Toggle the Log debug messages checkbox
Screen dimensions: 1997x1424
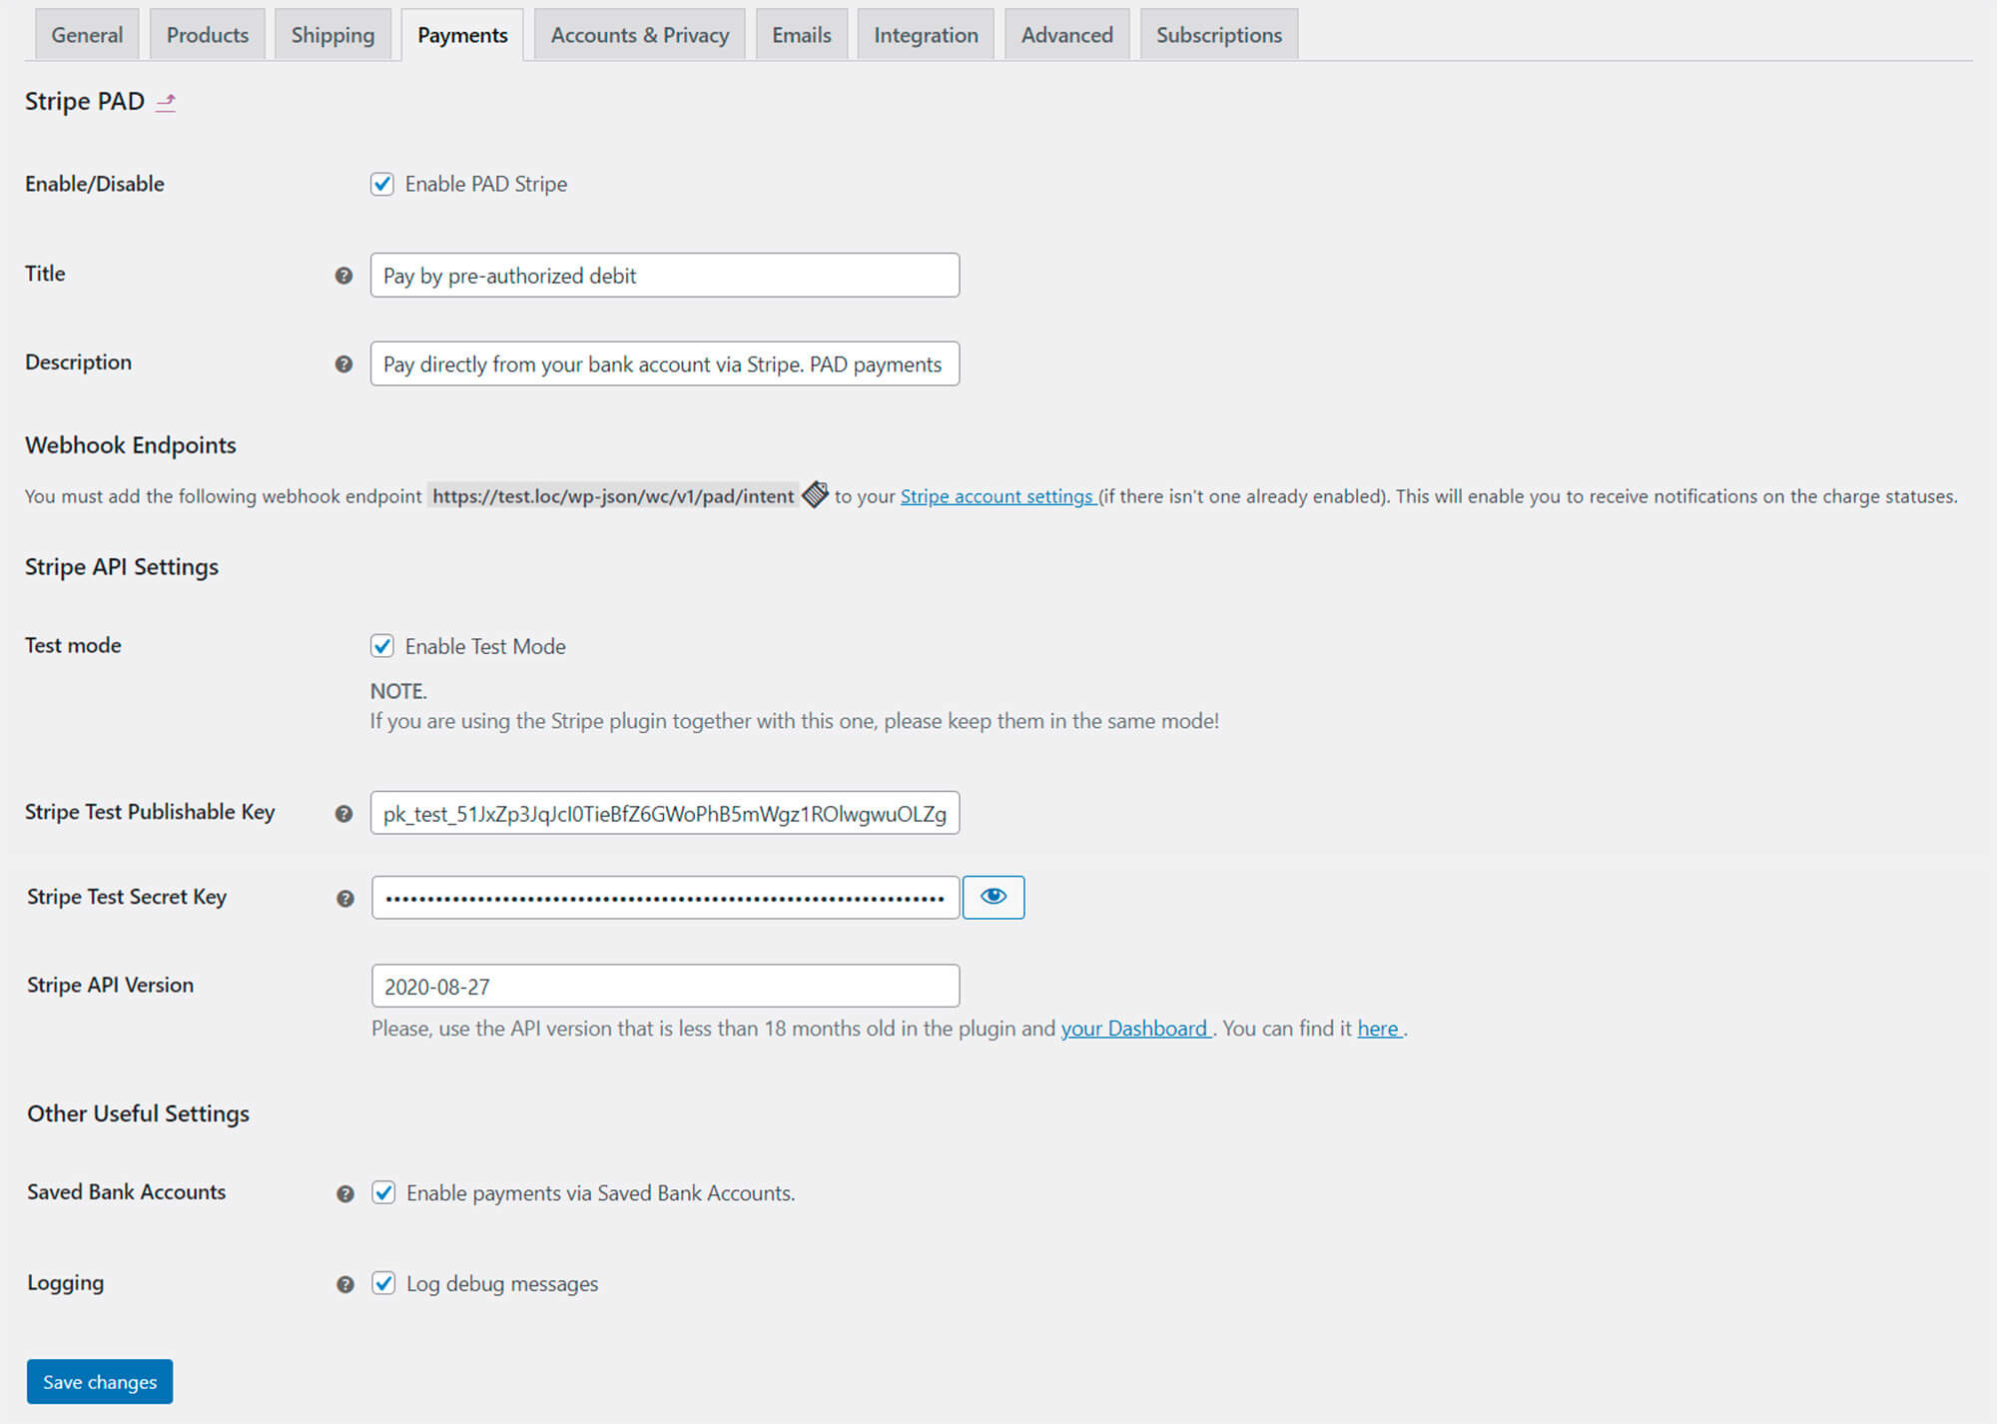pos(383,1283)
